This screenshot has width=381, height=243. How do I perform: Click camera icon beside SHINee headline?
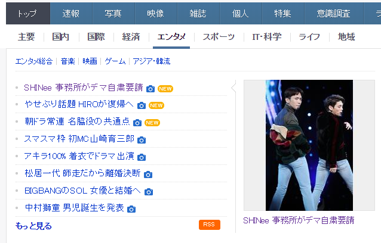point(150,89)
